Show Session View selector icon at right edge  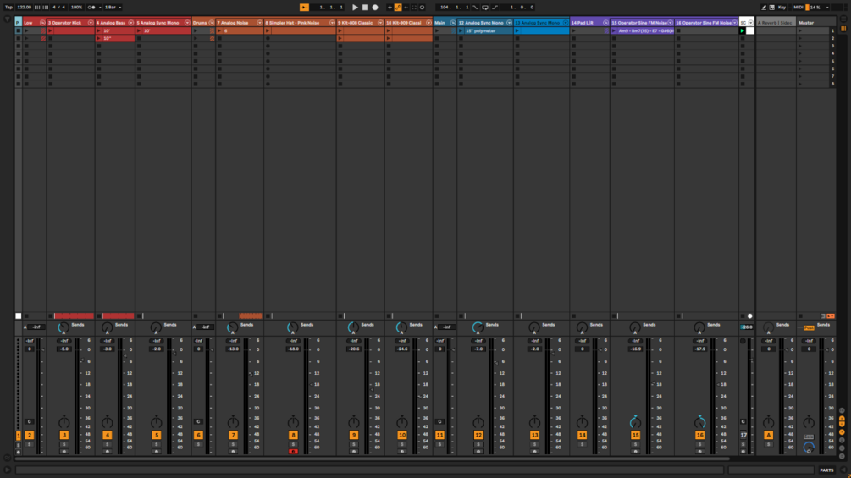coord(843,29)
